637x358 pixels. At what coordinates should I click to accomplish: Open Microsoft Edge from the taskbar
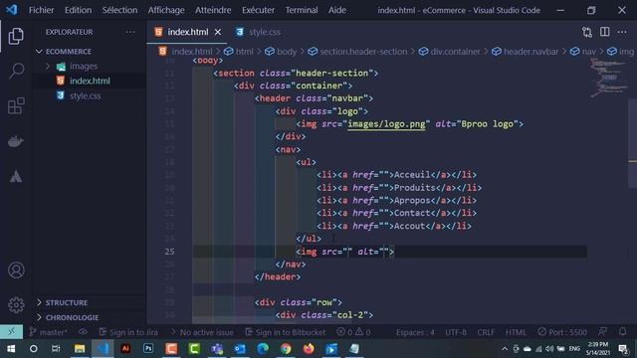[263, 349]
